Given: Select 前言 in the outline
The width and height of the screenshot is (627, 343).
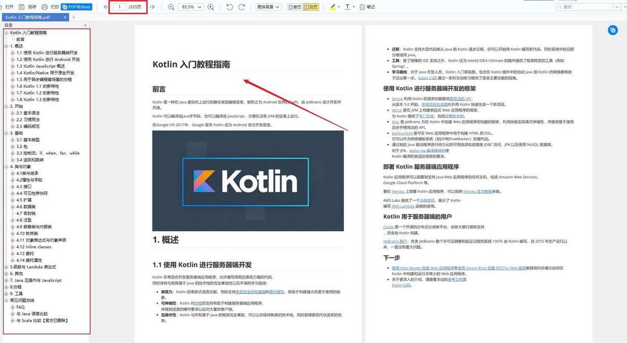Looking at the screenshot, I should tap(21, 39).
